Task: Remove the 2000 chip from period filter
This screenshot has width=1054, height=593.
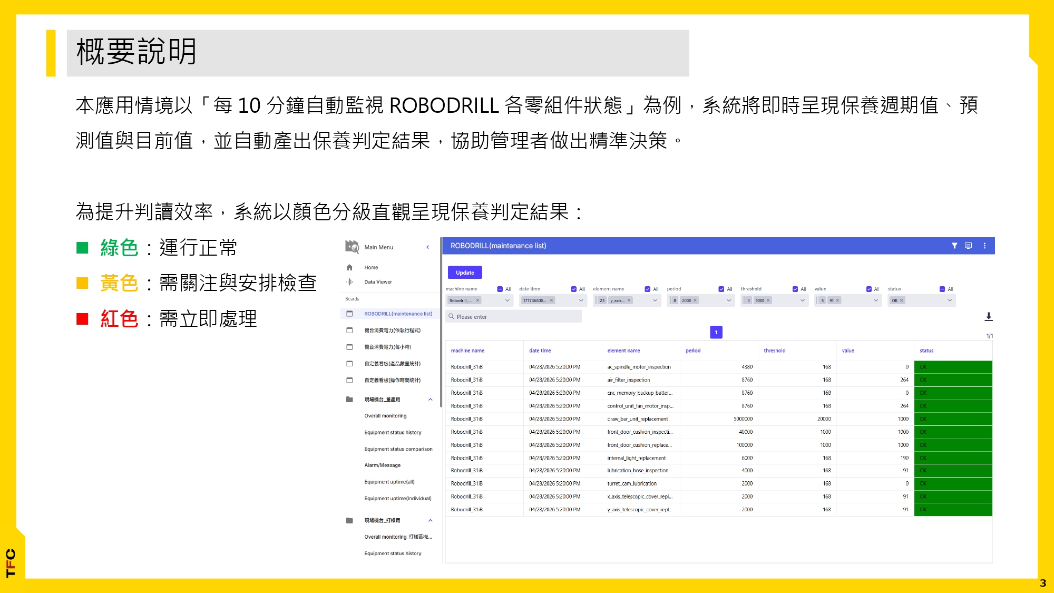Action: pos(695,300)
